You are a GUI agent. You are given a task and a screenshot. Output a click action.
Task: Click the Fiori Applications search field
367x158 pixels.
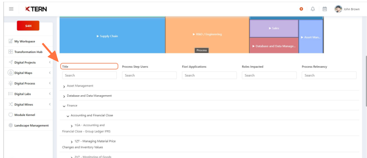pyautogui.click(x=209, y=75)
